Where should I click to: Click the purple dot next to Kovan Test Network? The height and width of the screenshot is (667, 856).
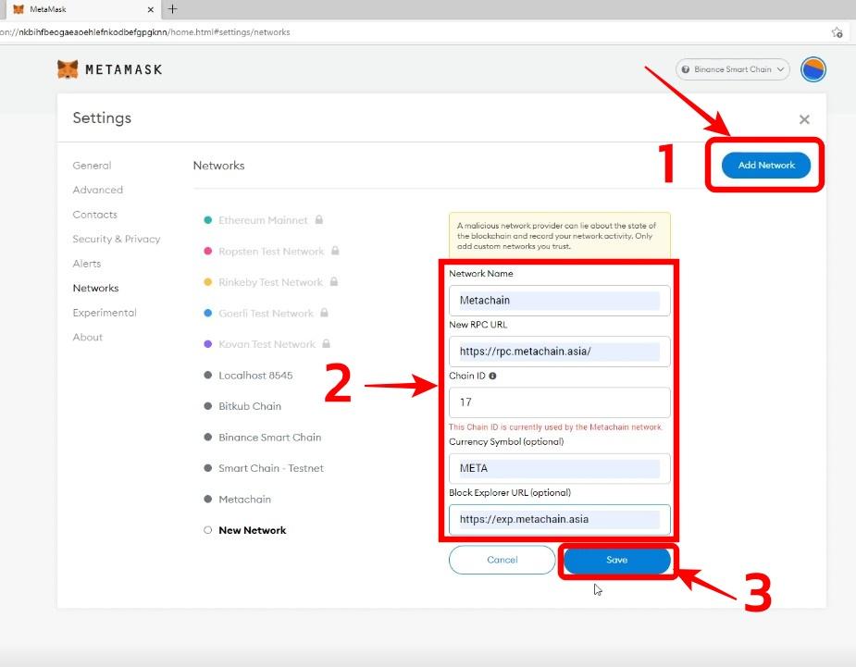click(x=207, y=344)
